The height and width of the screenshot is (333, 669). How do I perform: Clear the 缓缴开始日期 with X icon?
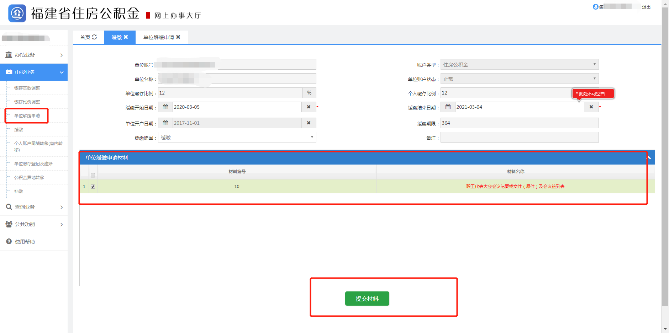(309, 107)
